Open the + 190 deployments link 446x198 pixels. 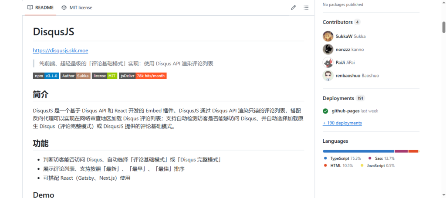(342, 123)
